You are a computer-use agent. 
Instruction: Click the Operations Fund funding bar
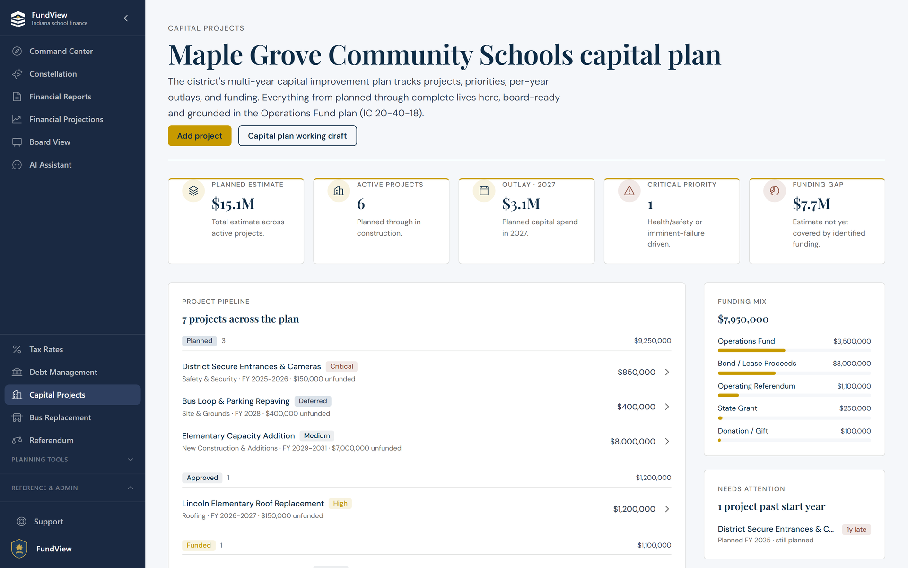(x=794, y=350)
